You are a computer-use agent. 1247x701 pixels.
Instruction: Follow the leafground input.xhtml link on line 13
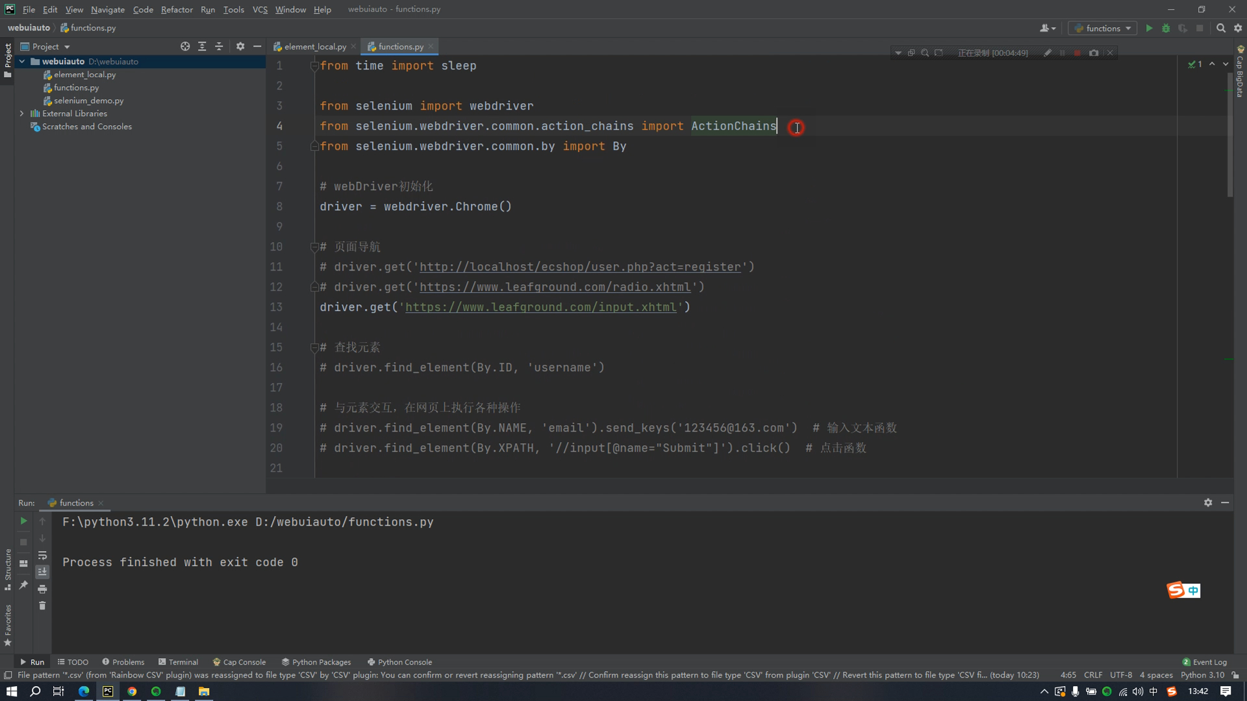coord(541,307)
